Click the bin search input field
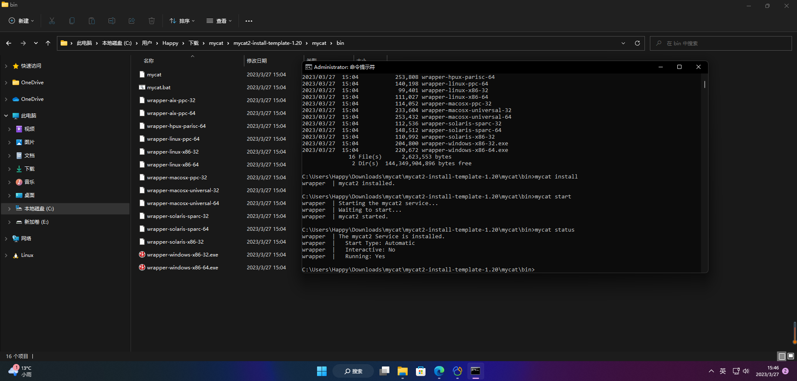797x381 pixels. (x=721, y=43)
